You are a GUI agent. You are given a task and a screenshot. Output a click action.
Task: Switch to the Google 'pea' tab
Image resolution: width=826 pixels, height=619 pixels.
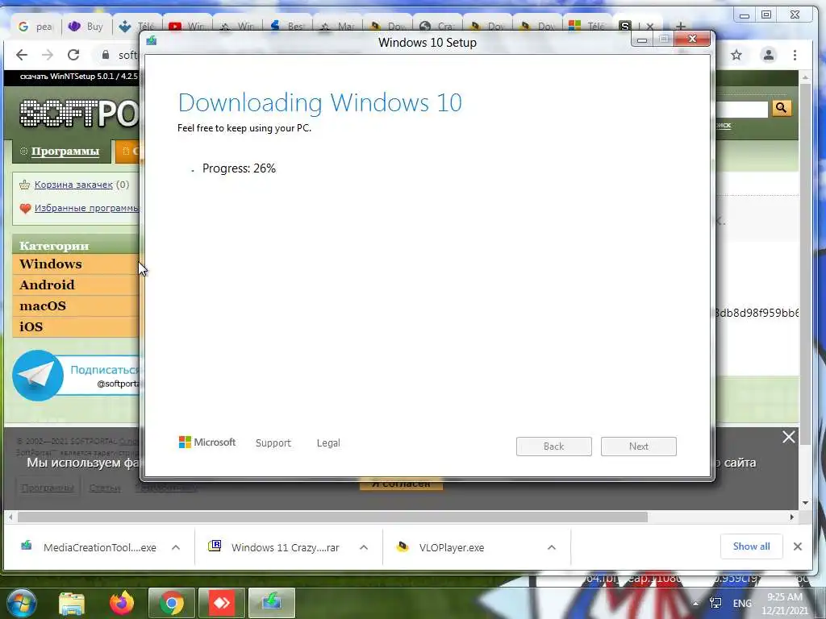35,27
